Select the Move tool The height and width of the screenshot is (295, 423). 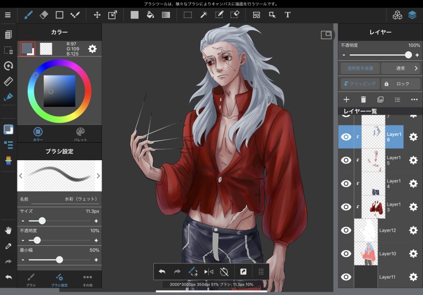[97, 15]
